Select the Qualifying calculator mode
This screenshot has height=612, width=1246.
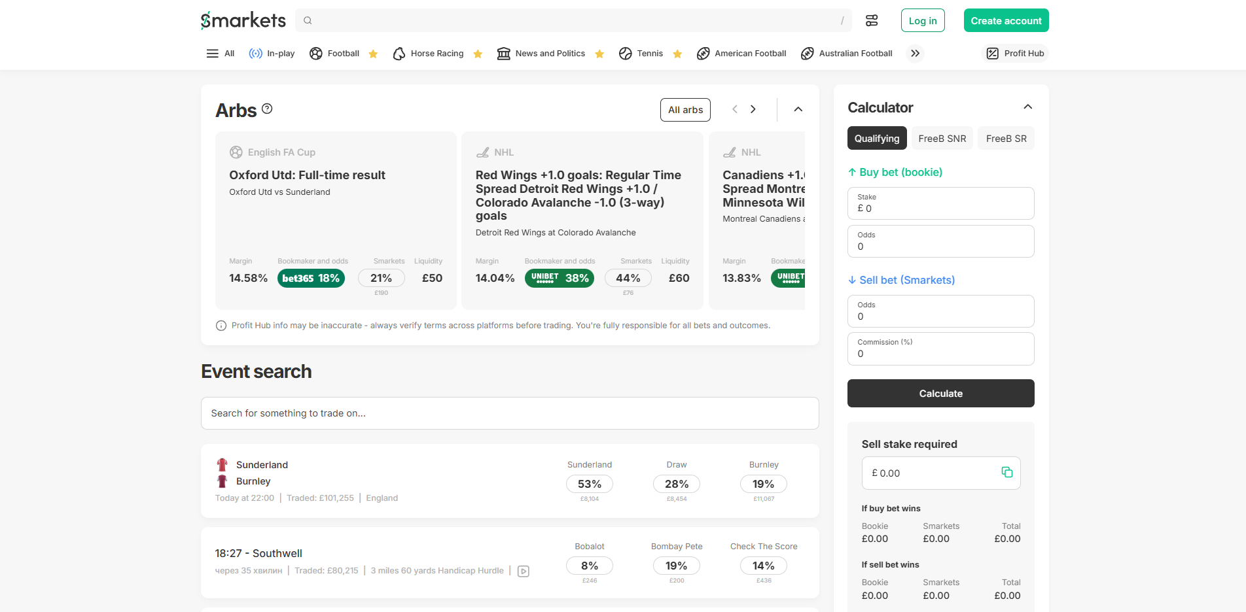[x=876, y=138]
